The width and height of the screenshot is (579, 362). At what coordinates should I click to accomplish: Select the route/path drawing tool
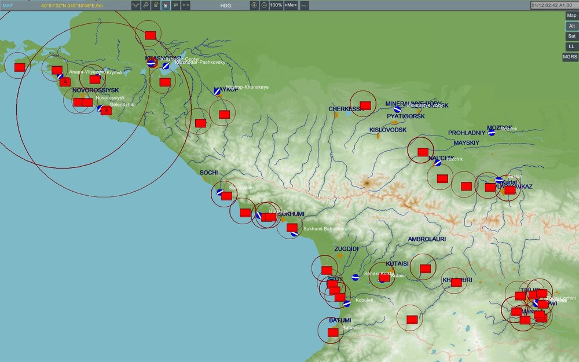(135, 5)
